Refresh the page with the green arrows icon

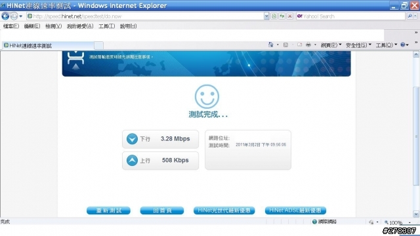(x=282, y=16)
